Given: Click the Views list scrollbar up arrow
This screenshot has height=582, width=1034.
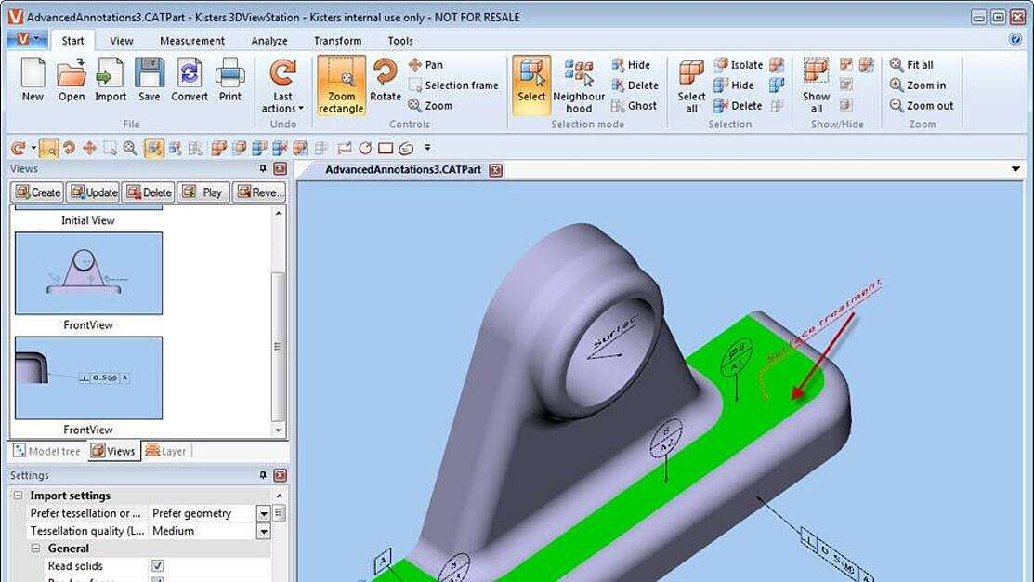Looking at the screenshot, I should click(279, 213).
